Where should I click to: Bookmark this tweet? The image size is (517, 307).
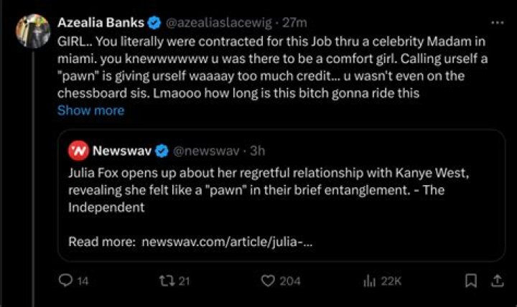[x=470, y=281]
